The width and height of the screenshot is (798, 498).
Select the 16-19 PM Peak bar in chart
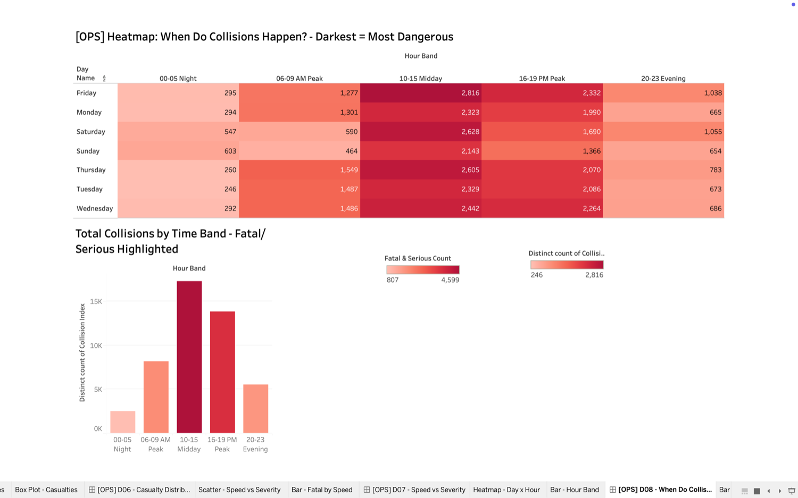(222, 372)
